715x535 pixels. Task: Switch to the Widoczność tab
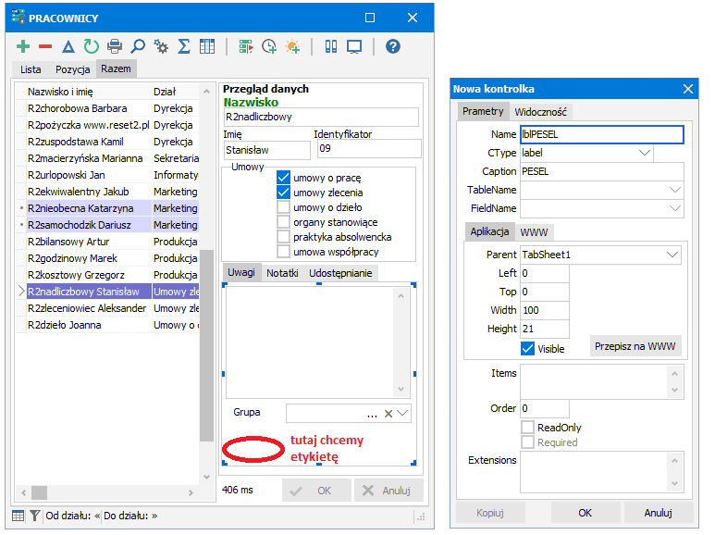point(540,112)
